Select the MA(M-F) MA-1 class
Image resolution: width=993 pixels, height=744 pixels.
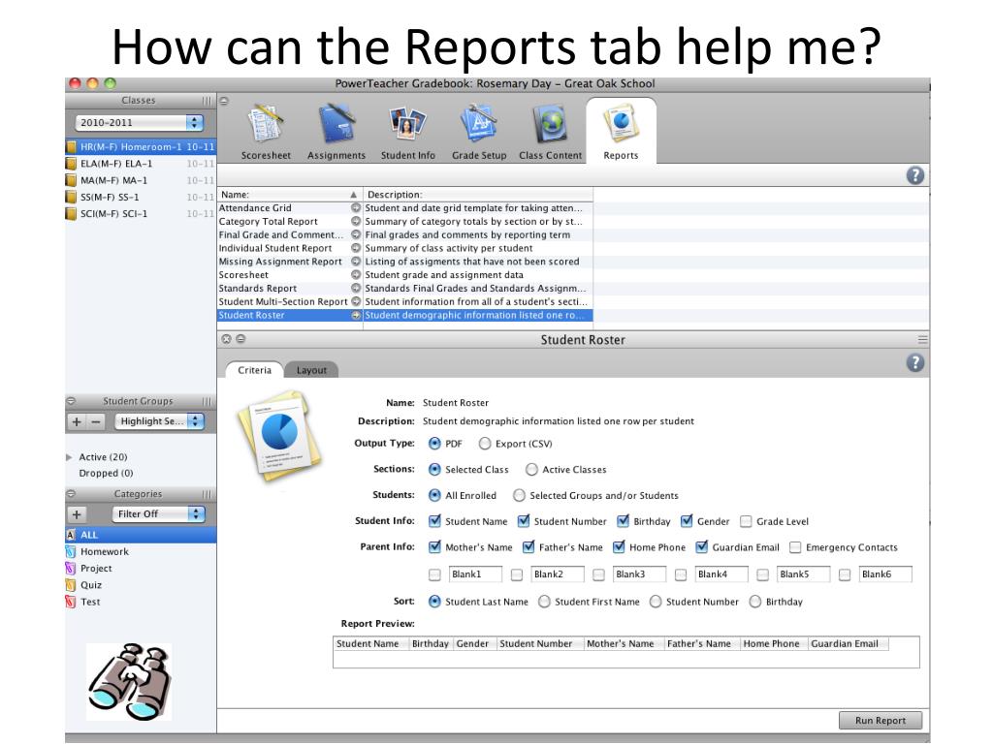coord(141,180)
